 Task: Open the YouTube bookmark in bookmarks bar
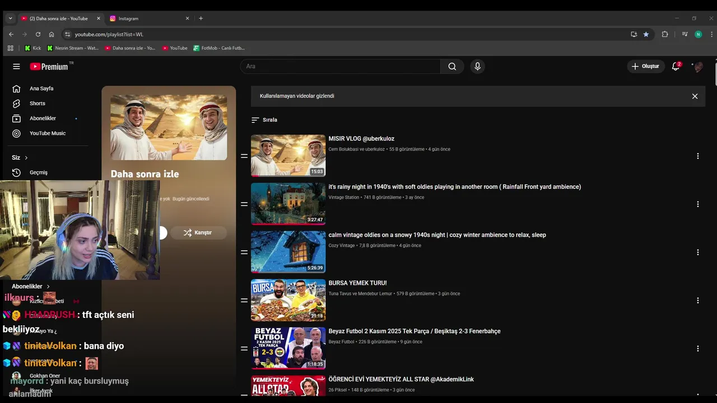pos(175,48)
